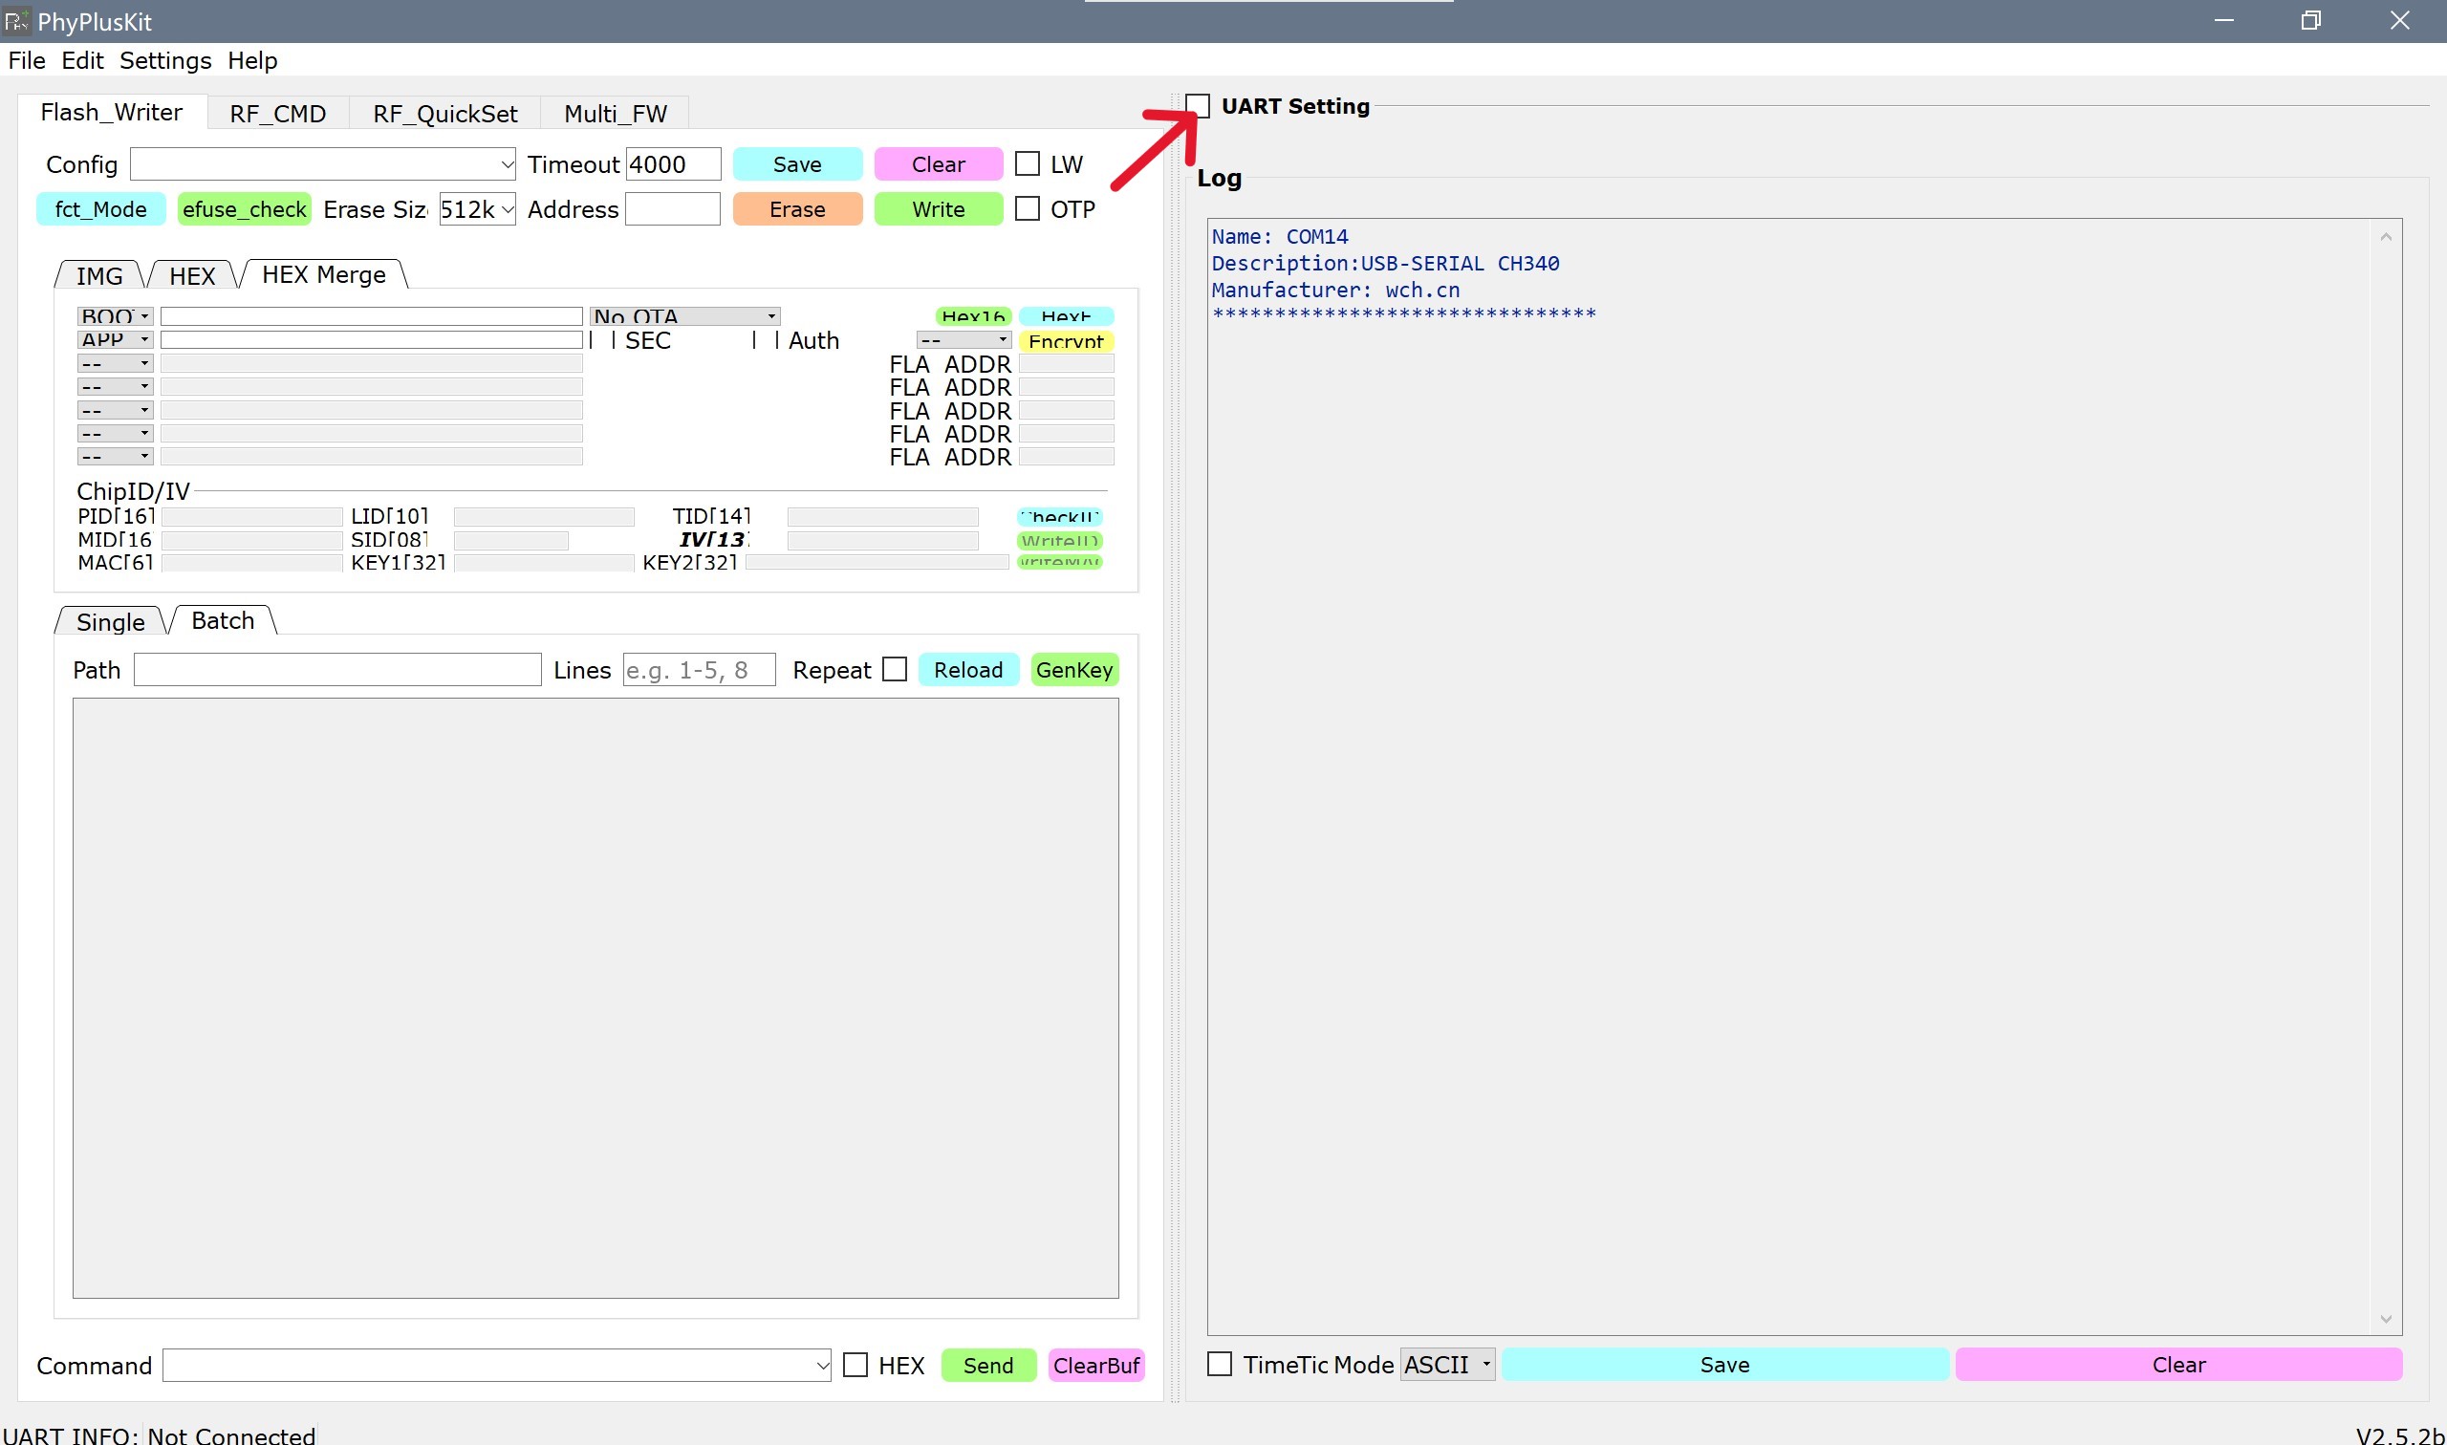Click the cyan Save button beside Timeout
Screen dimensions: 2447x1445
pyautogui.click(x=796, y=163)
